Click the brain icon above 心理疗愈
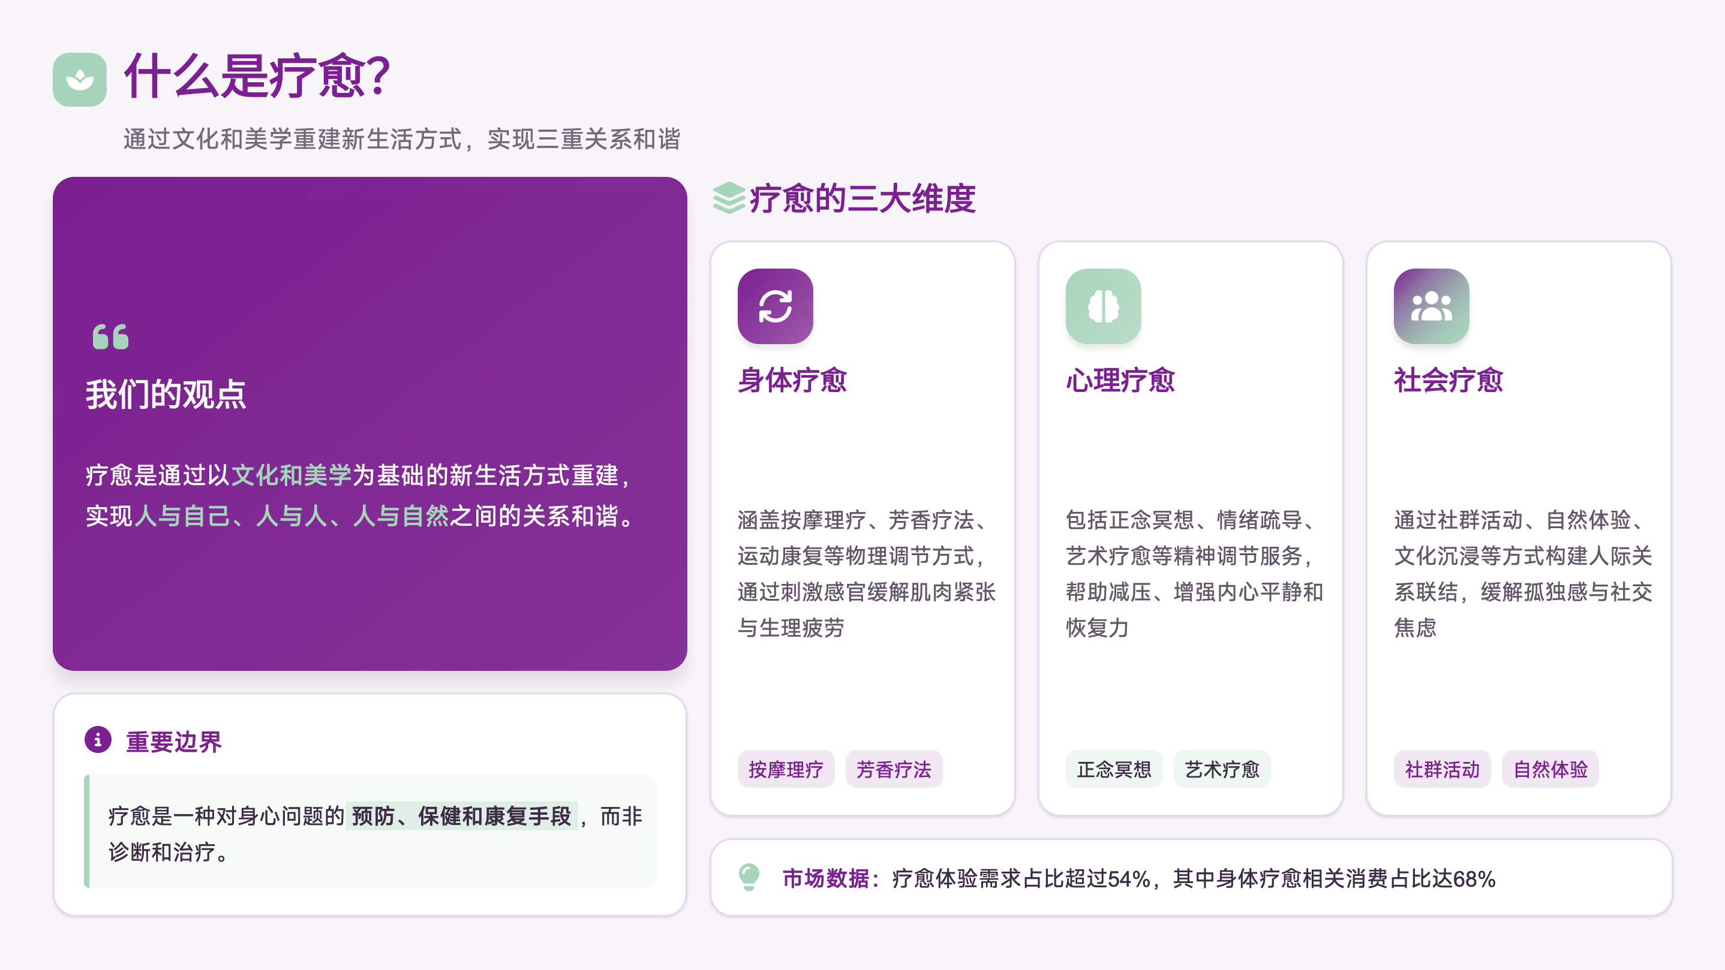The height and width of the screenshot is (970, 1725). [x=1104, y=306]
